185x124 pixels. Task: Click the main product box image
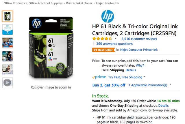point(51,47)
